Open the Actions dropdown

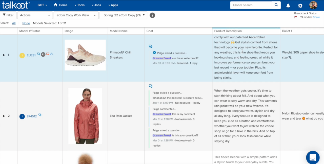(x=35, y=15)
